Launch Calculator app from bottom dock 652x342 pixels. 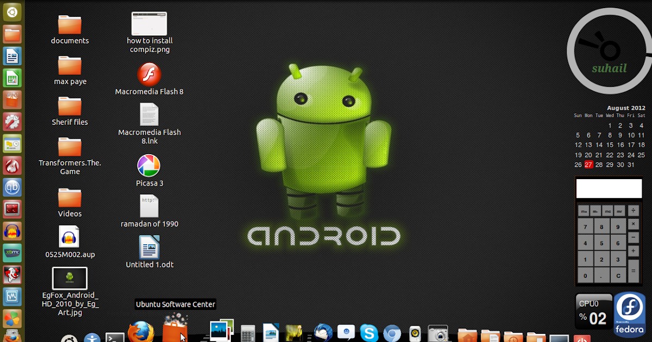coord(248,333)
